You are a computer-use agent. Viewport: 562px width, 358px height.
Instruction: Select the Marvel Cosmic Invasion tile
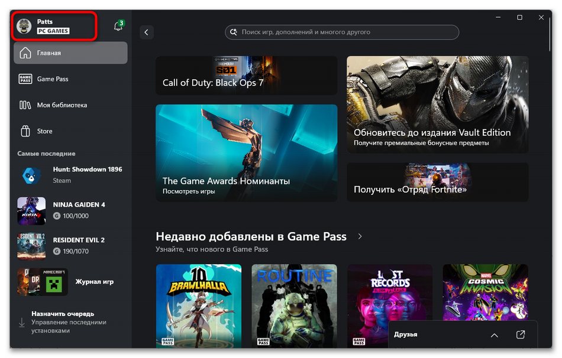485,305
